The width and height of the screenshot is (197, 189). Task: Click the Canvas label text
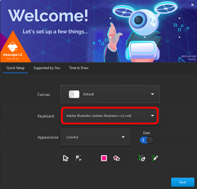pyautogui.click(x=44, y=94)
